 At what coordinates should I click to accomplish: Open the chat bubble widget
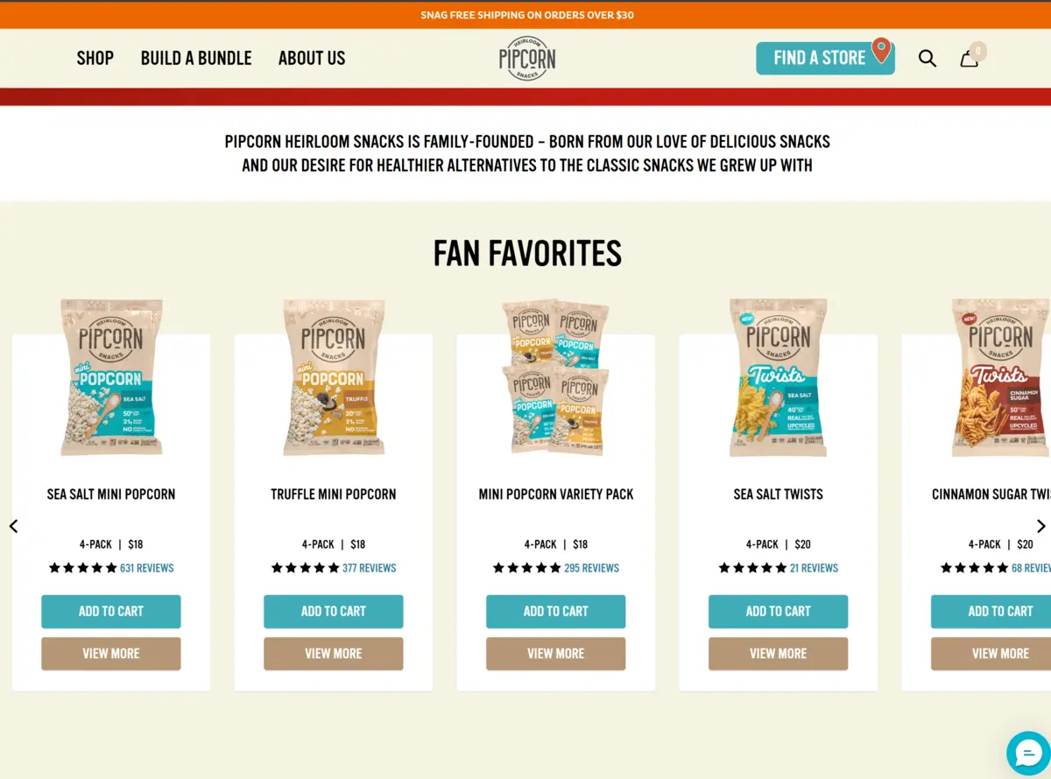1028,752
